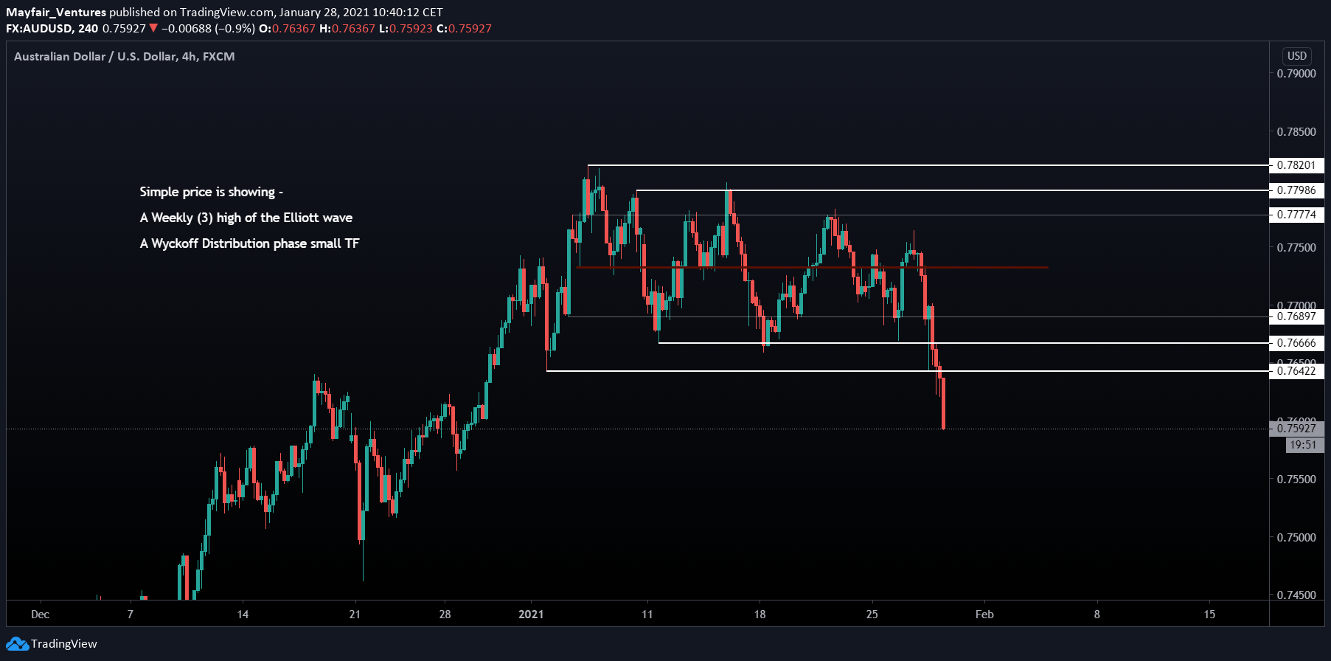This screenshot has height=661, width=1331.
Task: Click the TradingView cloud logo icon
Action: click(x=18, y=644)
